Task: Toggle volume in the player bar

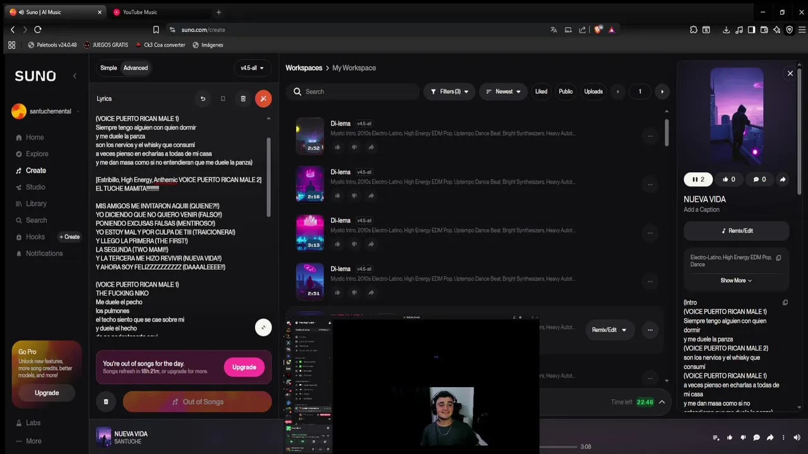Action: coord(796,438)
